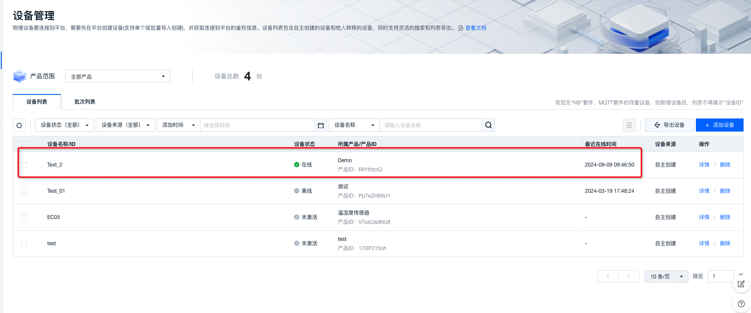
Task: Click the refresh list icon
Action: point(19,125)
